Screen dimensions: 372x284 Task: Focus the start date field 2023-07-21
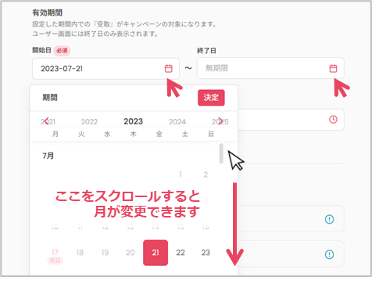(106, 69)
